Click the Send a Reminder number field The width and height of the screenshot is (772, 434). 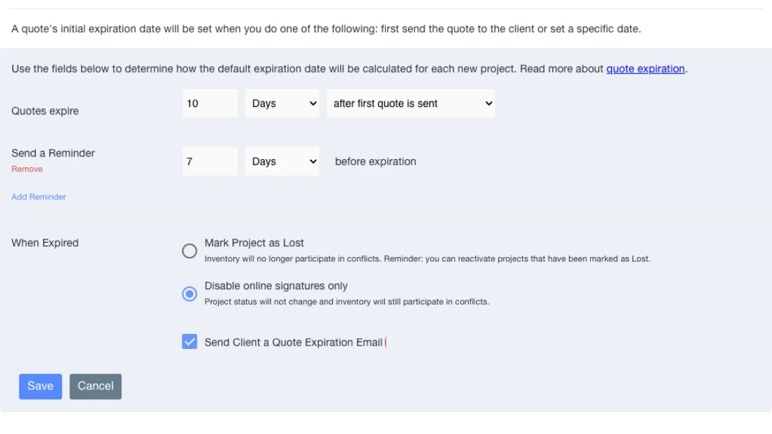click(x=210, y=162)
